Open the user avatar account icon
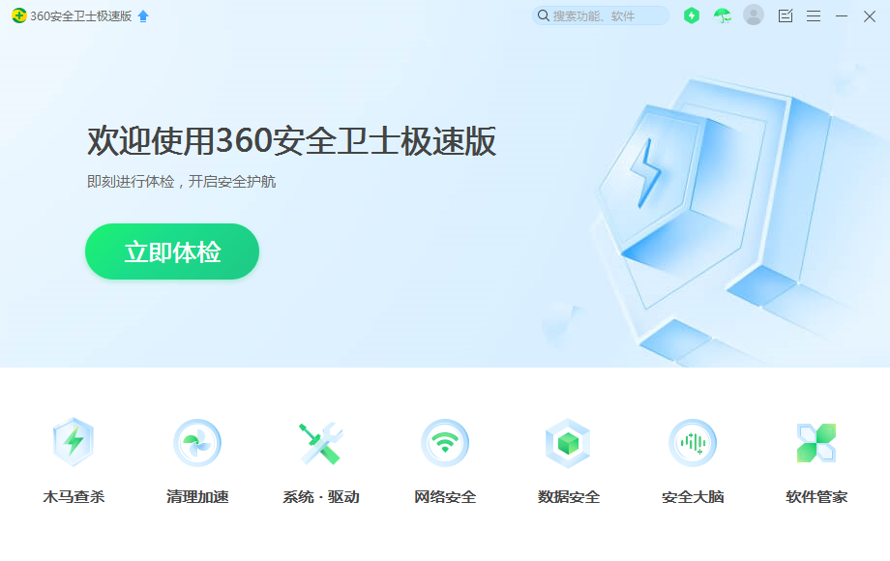 754,15
